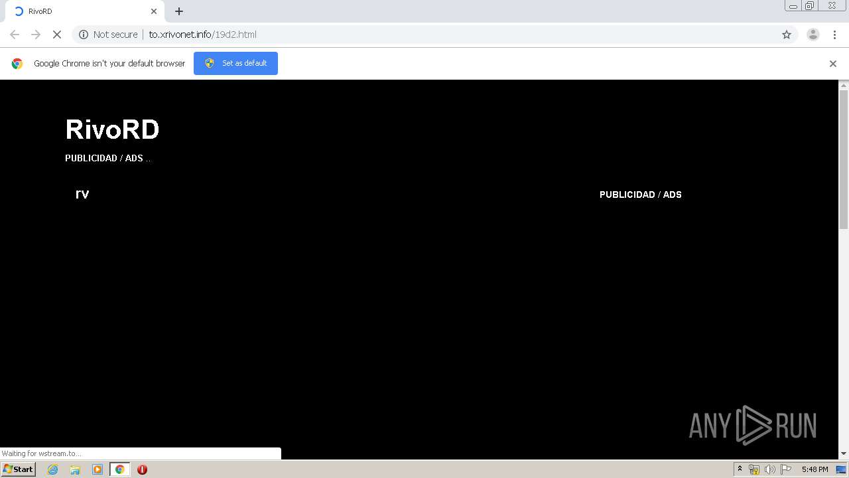Click Show desktop tray icon
849x478 pixels.
coord(842,469)
